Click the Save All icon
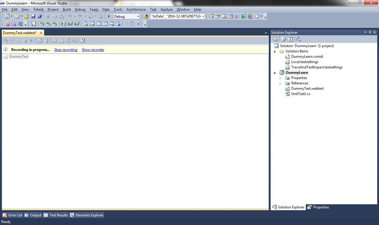 40,17
